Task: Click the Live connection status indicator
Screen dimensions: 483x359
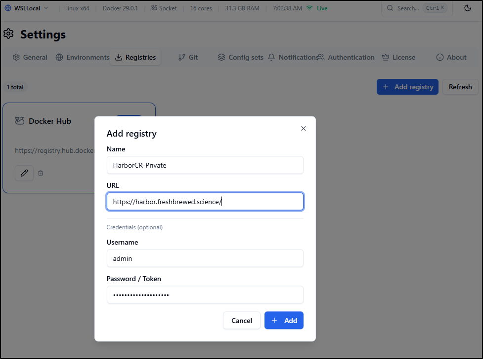Action: click(318, 8)
